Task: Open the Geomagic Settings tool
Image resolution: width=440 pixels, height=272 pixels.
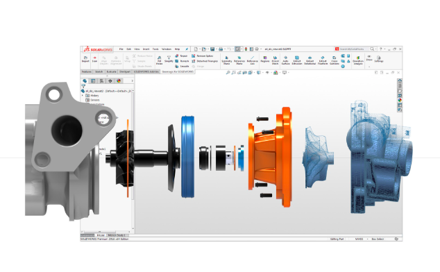Action: pyautogui.click(x=378, y=59)
